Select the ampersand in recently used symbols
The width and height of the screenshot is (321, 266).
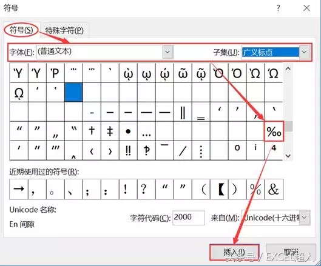click(x=274, y=189)
